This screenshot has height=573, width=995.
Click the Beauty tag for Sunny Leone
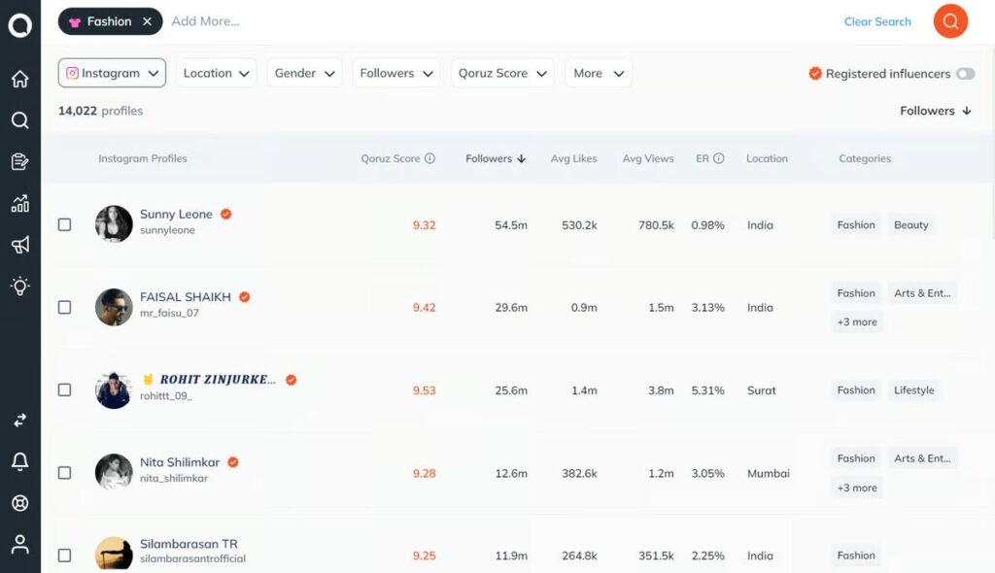pos(910,224)
